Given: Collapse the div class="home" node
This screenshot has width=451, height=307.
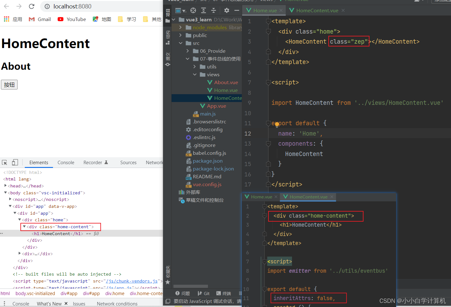Looking at the screenshot, I should (x=19, y=219).
